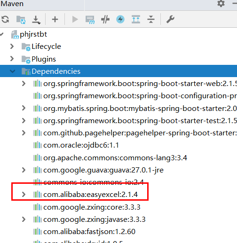Expand com.google.guava:guava dependency
Screen dimensions: 237x243
pos(24,170)
